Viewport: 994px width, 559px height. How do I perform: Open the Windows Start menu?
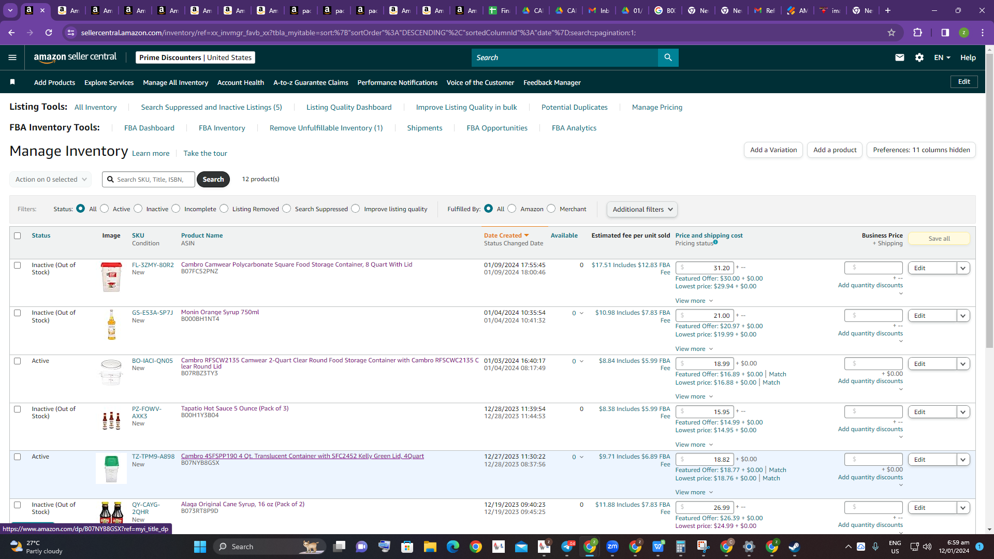pyautogui.click(x=200, y=547)
